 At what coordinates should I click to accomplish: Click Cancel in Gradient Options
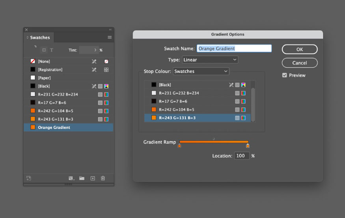(x=299, y=63)
